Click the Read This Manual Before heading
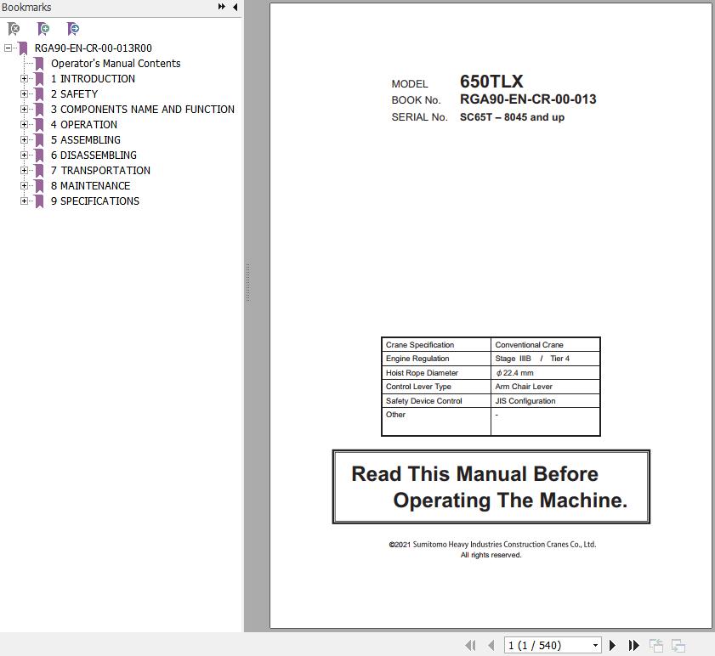The image size is (715, 656). [474, 474]
